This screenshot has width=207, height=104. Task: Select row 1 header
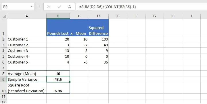(3, 28)
